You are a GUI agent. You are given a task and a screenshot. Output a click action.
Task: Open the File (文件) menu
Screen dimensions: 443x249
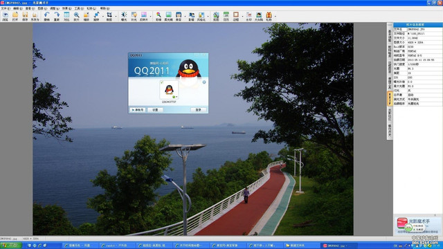click(6, 8)
